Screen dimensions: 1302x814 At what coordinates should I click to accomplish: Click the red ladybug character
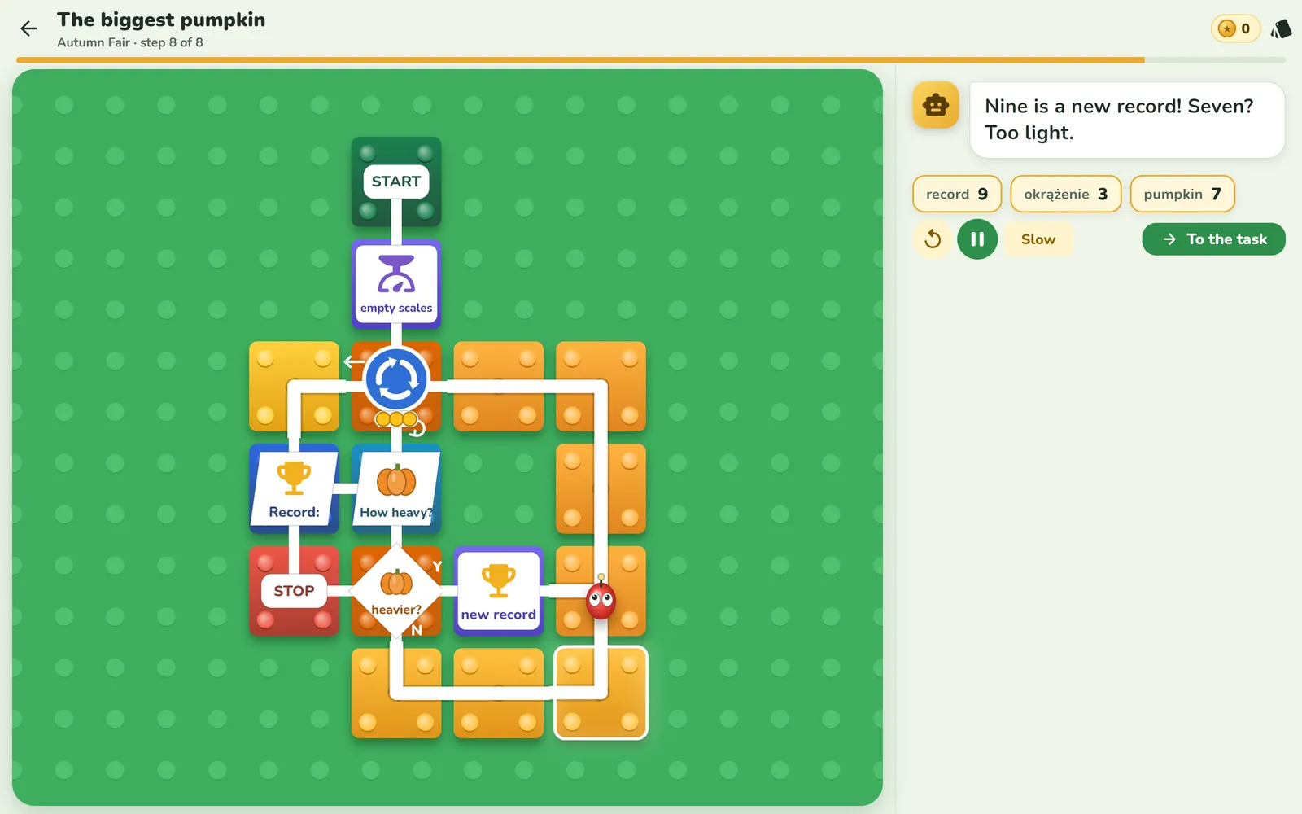(601, 600)
